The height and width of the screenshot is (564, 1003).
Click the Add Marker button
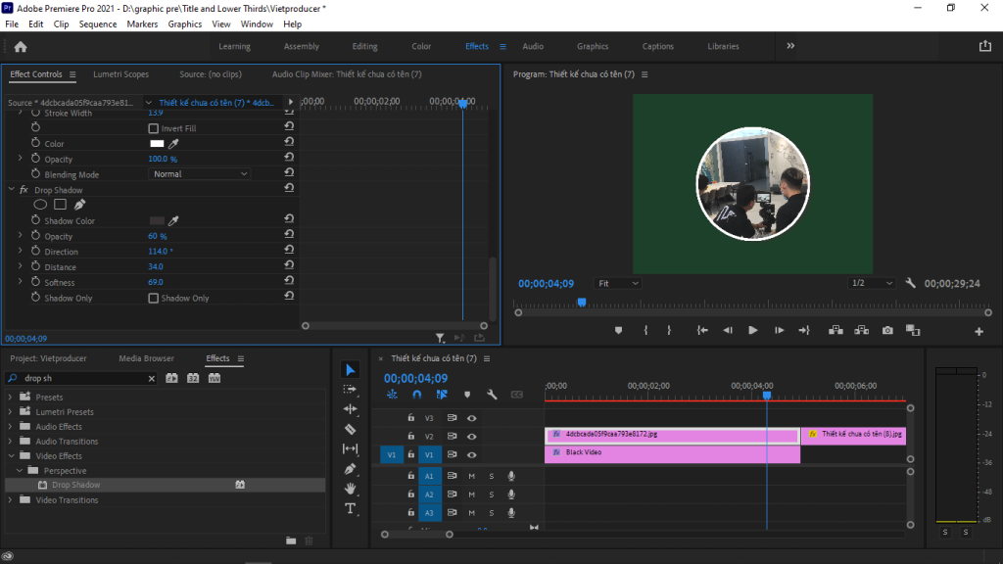tap(618, 331)
